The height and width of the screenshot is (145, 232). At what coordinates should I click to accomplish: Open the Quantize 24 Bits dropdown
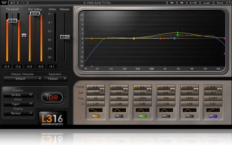pos(18,95)
